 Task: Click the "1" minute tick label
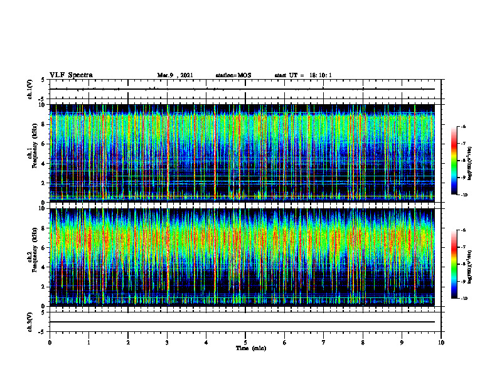[88, 343]
